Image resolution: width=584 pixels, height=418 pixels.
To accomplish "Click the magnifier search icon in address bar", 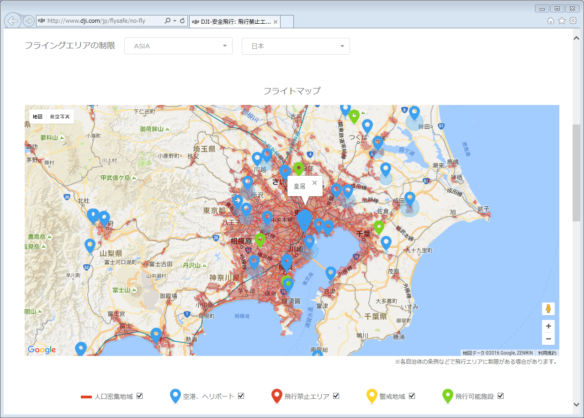I will click(167, 21).
